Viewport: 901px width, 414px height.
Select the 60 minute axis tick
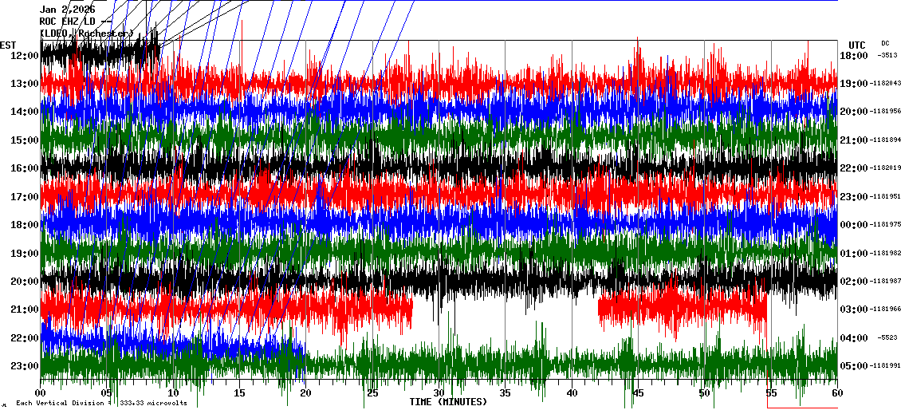click(836, 393)
